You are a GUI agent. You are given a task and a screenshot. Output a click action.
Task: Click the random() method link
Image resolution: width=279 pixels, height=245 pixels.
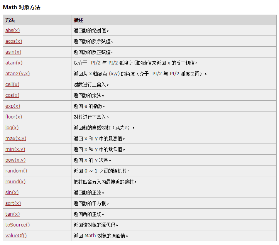coord(16,171)
